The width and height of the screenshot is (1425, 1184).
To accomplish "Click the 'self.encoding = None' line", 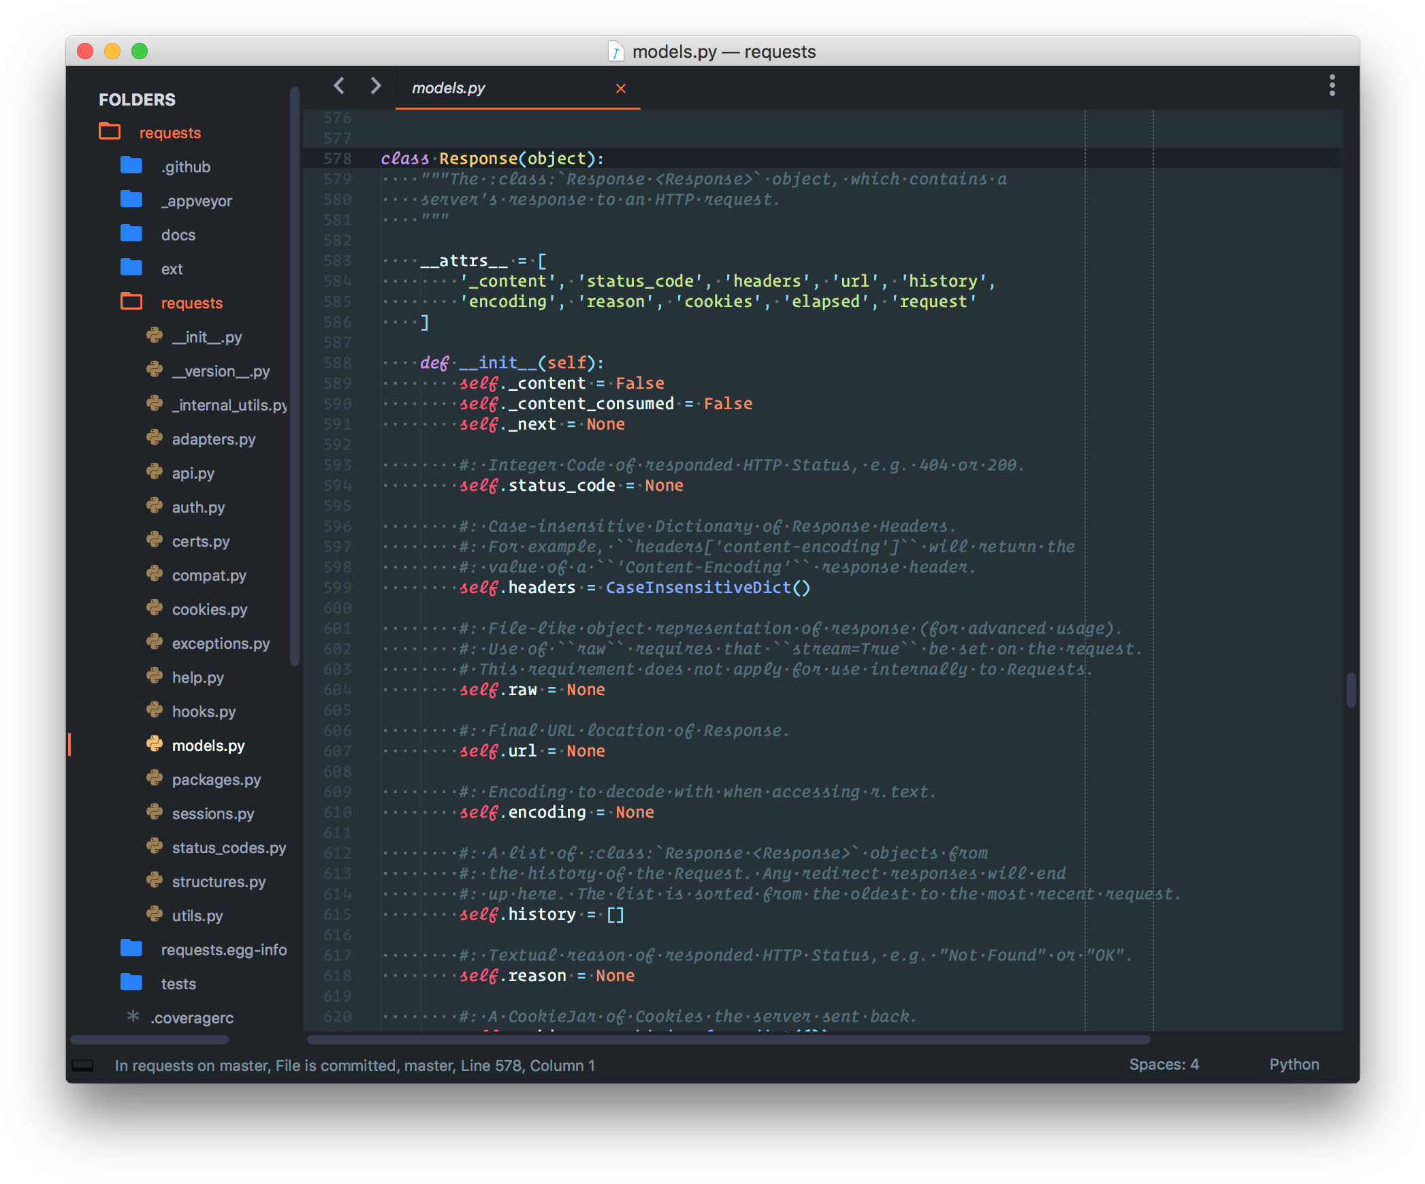I will coord(556,812).
